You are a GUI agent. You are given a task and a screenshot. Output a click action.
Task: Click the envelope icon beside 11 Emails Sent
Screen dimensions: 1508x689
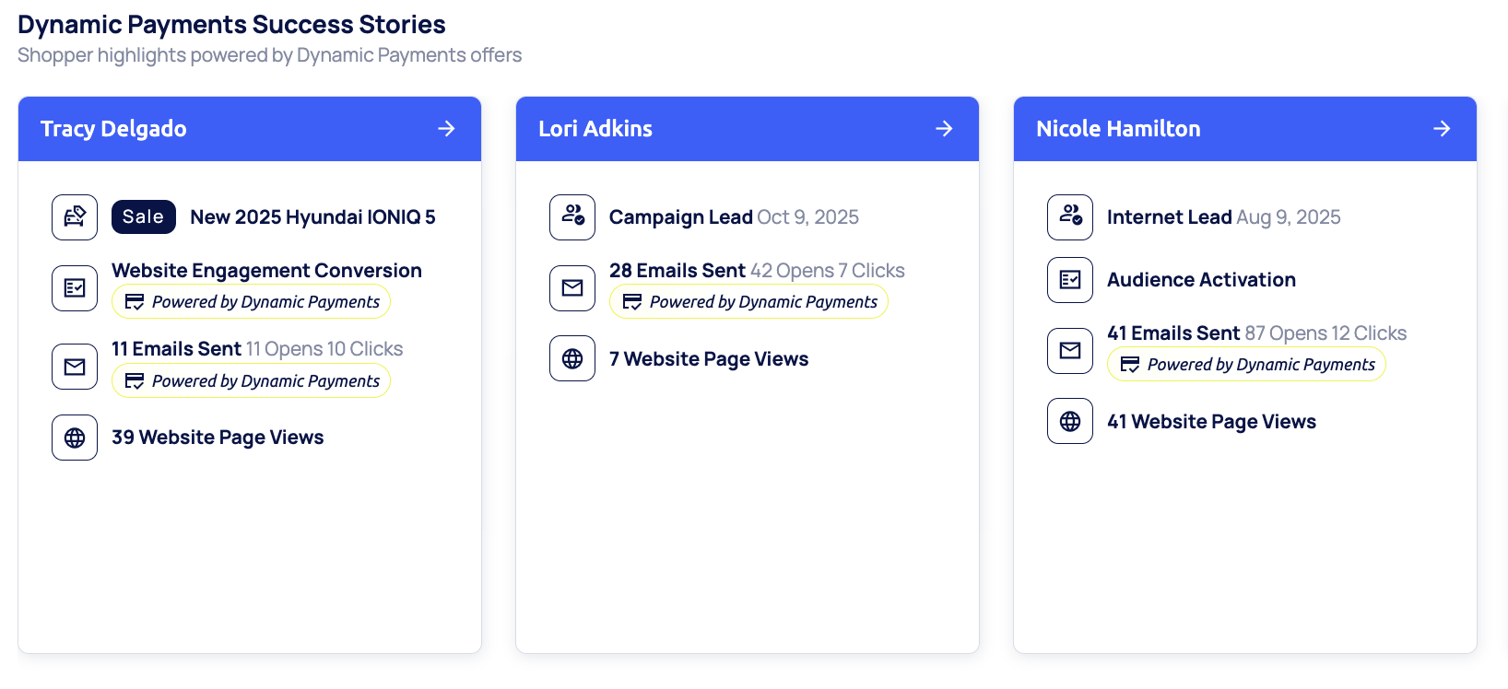point(75,367)
